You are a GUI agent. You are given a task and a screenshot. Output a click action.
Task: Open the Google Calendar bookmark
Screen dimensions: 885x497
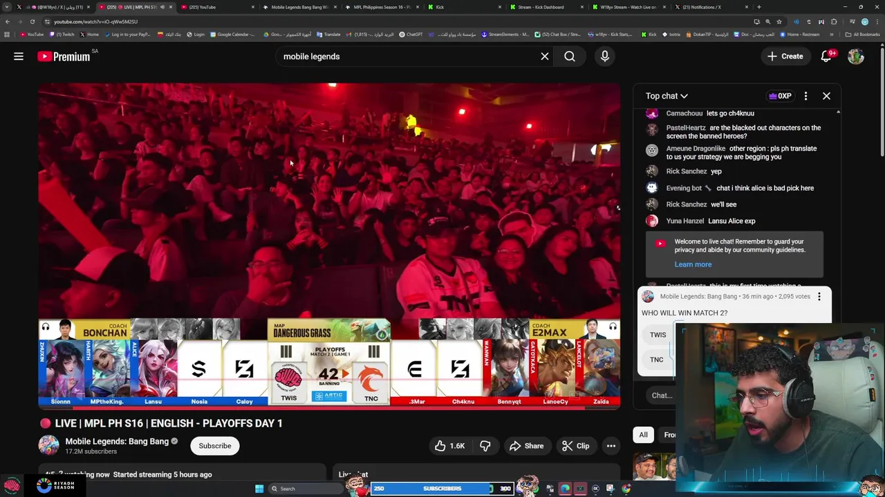coord(233,34)
